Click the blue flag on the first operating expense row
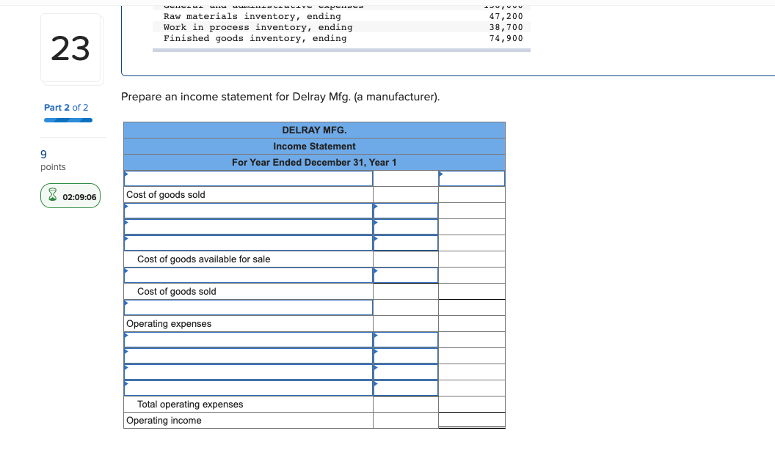 click(126, 335)
